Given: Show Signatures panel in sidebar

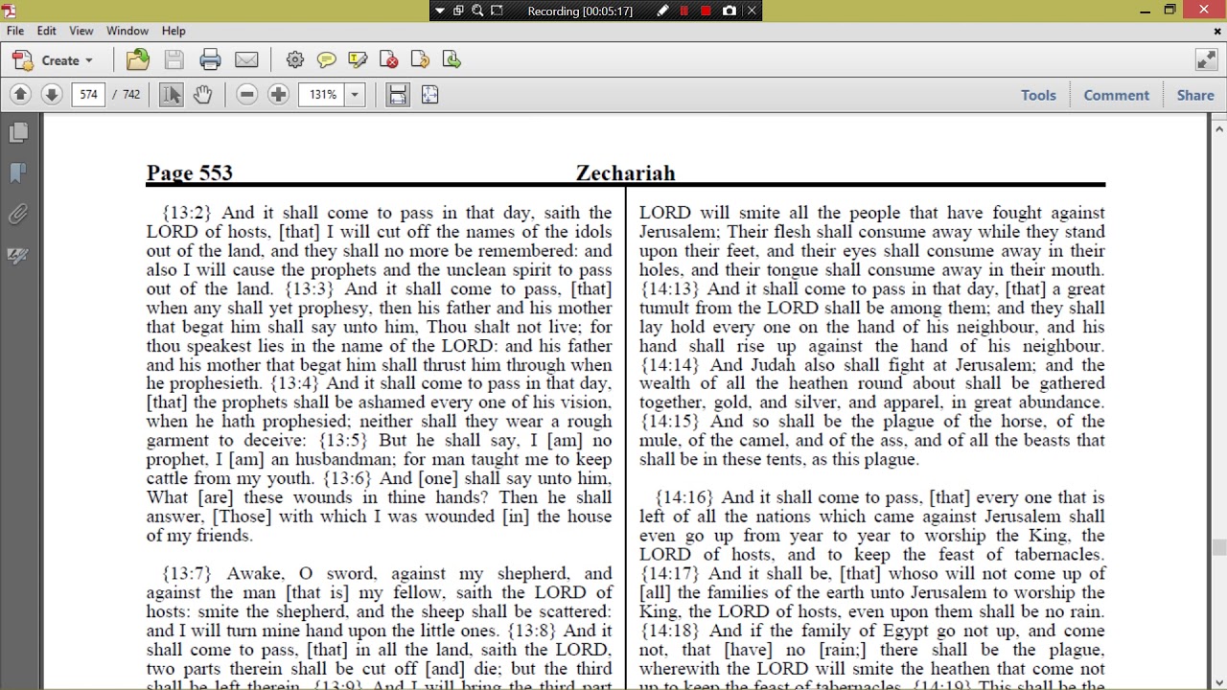Looking at the screenshot, I should (x=18, y=255).
